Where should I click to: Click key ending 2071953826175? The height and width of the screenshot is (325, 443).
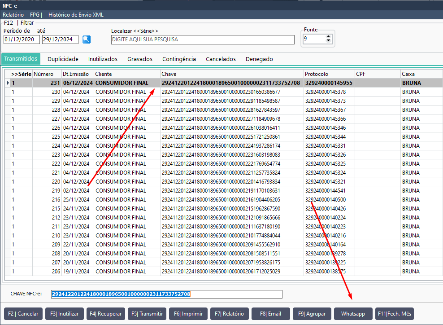tap(221, 263)
